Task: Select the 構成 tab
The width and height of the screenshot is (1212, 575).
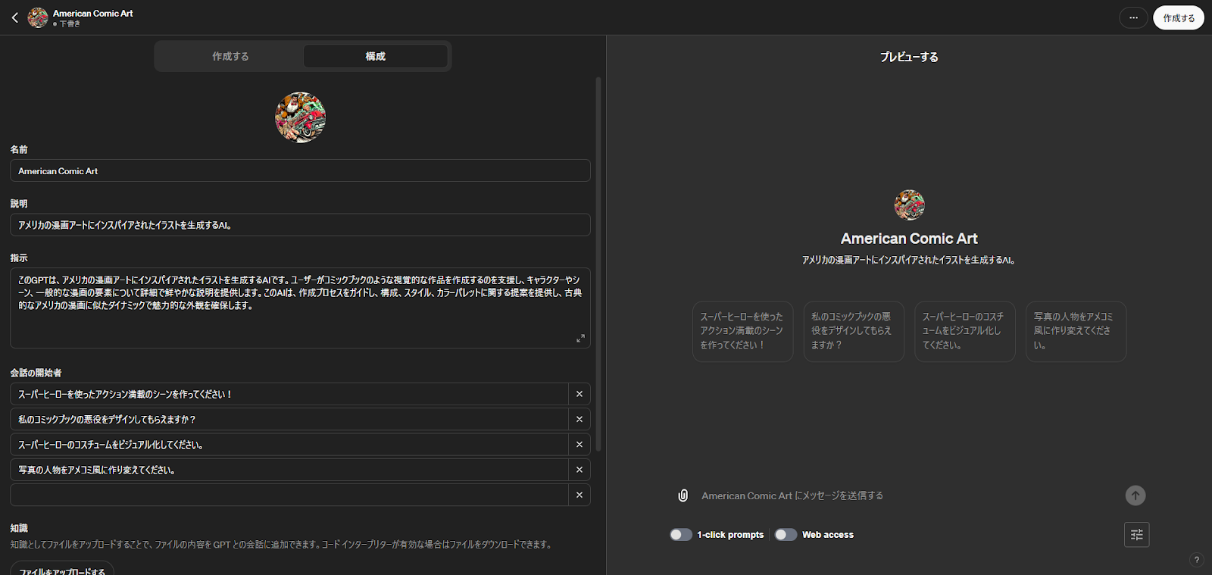Action: [x=375, y=56]
